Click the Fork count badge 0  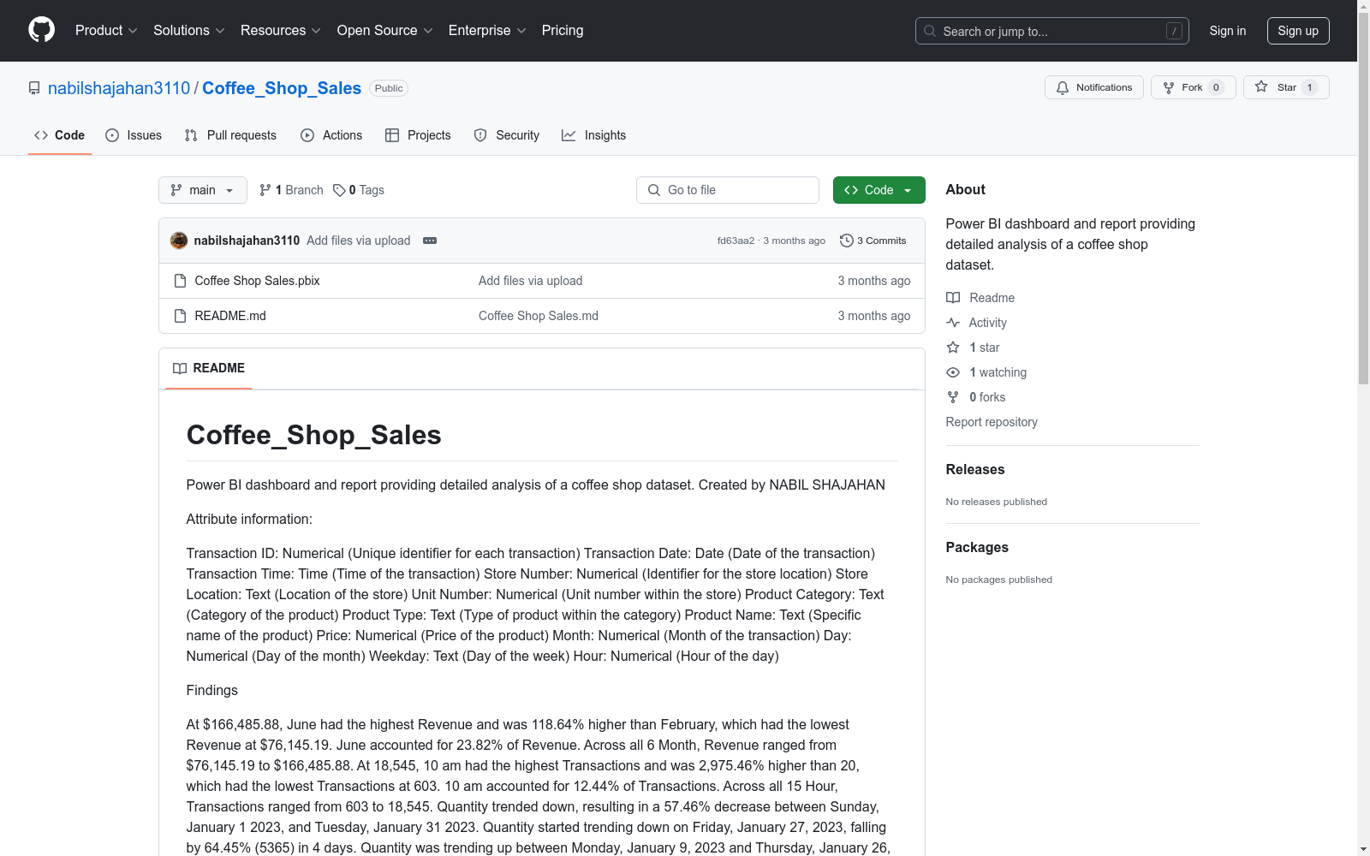tap(1216, 87)
